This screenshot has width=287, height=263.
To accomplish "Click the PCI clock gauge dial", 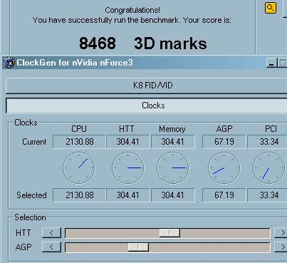I will 268,168.
